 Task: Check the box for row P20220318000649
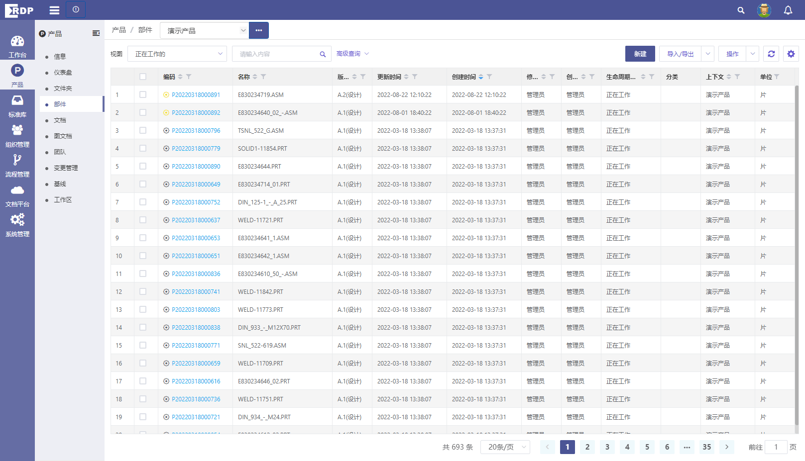tap(143, 184)
